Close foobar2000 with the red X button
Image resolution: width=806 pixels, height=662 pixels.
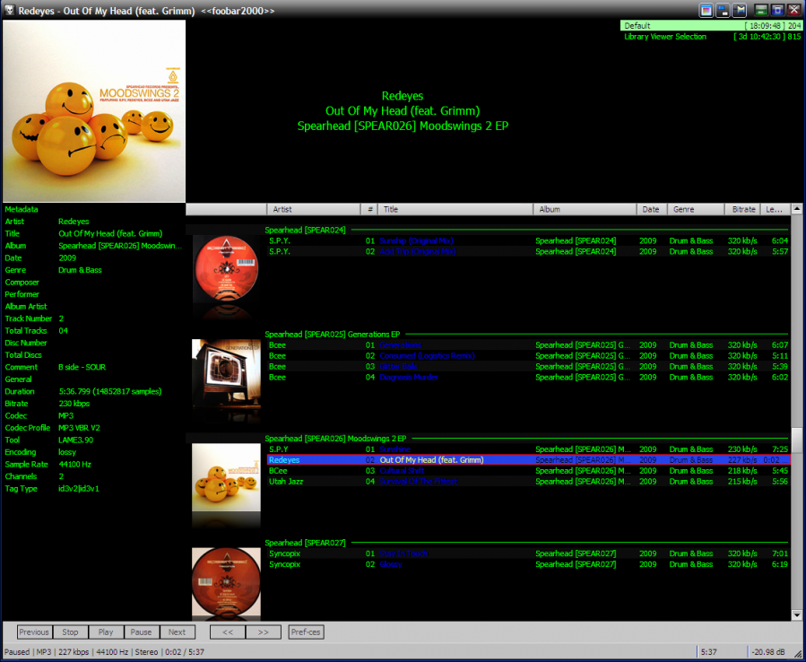tap(793, 10)
